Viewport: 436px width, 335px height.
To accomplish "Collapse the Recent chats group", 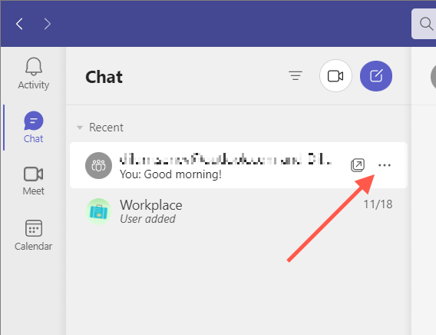I will (x=80, y=128).
